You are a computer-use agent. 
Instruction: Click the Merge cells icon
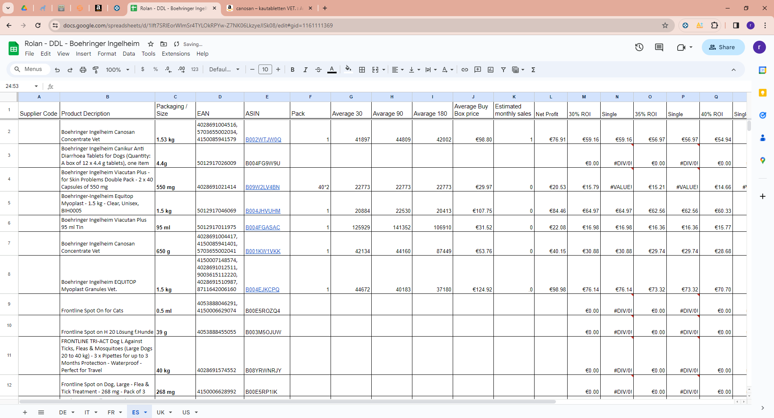tap(375, 70)
